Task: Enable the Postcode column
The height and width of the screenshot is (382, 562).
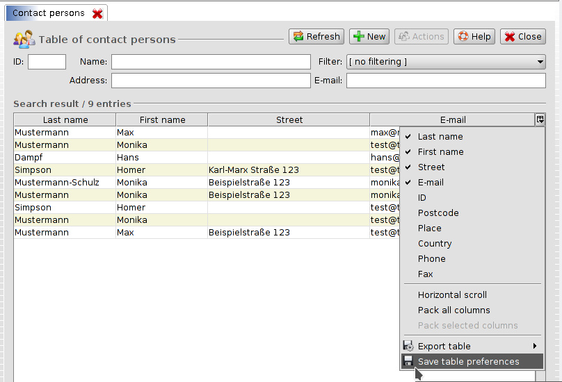Action: coord(438,213)
